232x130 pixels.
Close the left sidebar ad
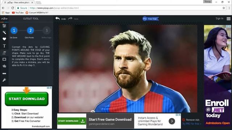[x=51, y=87]
